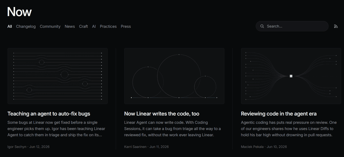This screenshot has width=344, height=157.
Task: Switch to the Changelog tab
Action: (x=26, y=26)
